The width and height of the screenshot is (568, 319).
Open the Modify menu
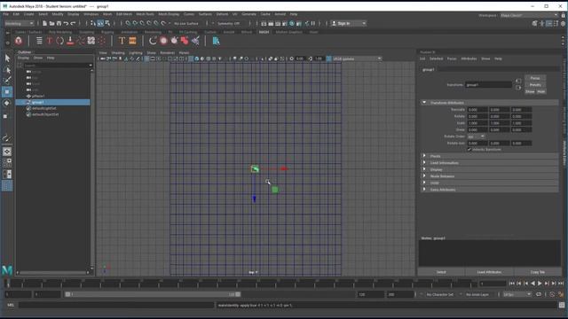58,14
